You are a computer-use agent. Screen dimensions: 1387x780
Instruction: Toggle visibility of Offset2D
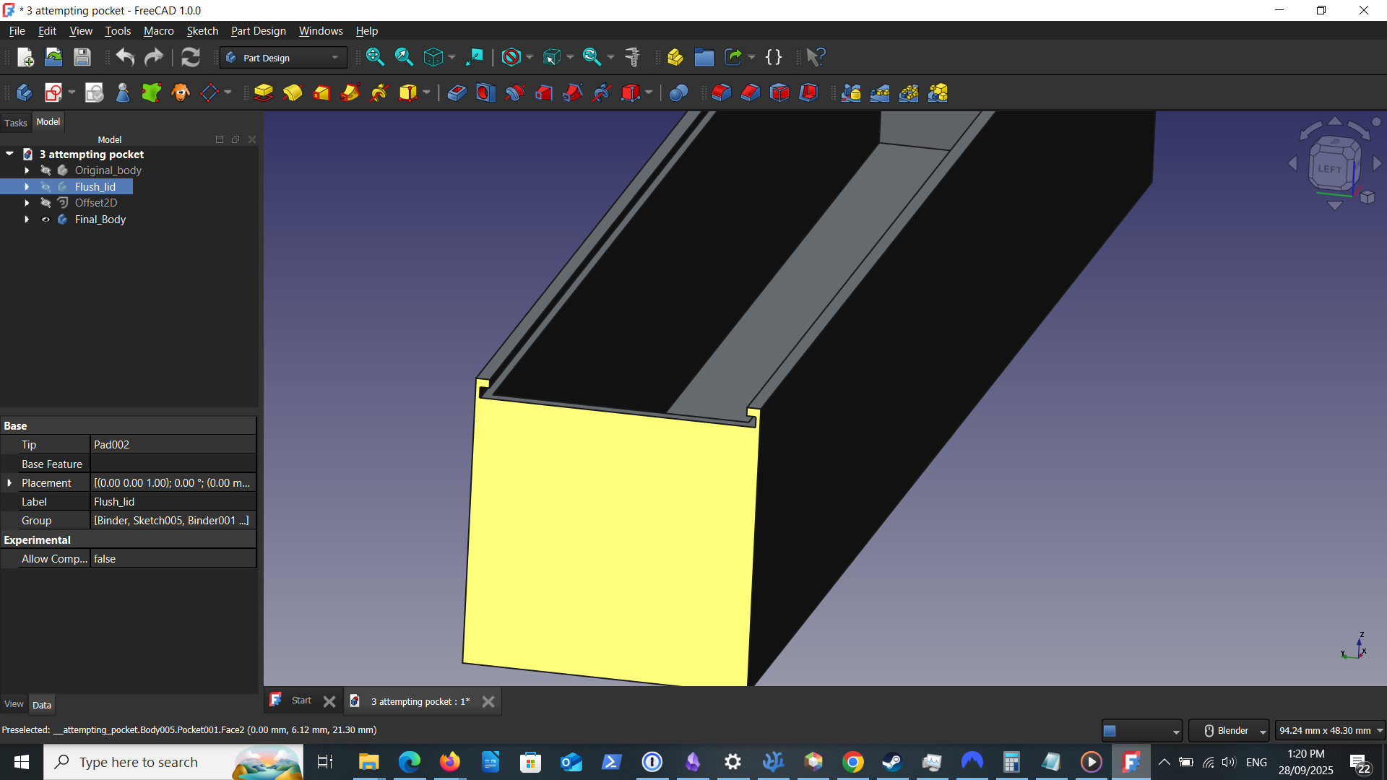(x=46, y=203)
